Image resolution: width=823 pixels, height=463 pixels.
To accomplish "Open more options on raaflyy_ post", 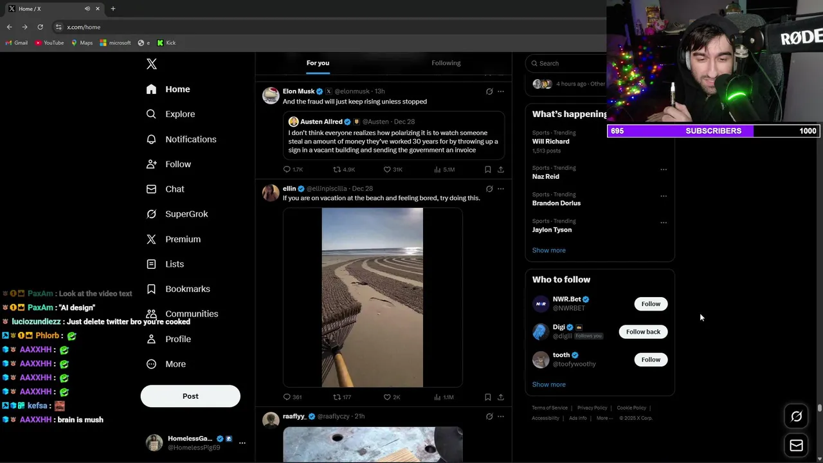I will (x=501, y=416).
